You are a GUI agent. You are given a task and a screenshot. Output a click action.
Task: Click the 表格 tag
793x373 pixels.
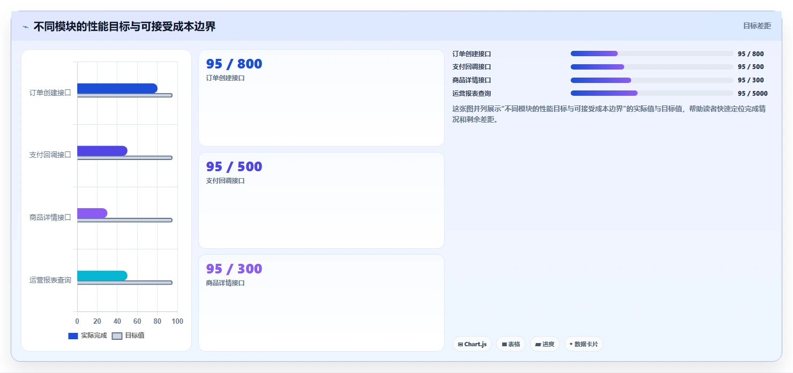(x=511, y=344)
